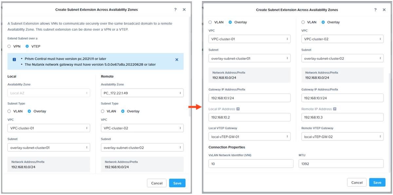Click local Gateway IP field 192.168.10.1/24
Viewport: 393px width, 195px height.
coord(250,98)
